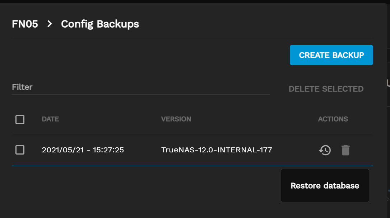
Task: Click the header divider line below the breadcrumb
Action: point(192,38)
